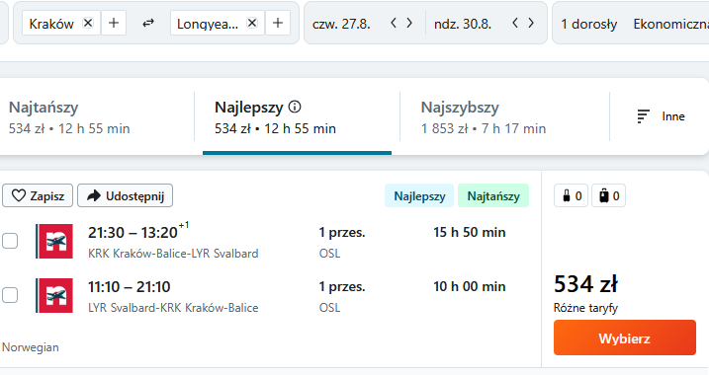Click 1 przes. on outbound KRK-LYR leg
The image size is (709, 375).
[342, 232]
